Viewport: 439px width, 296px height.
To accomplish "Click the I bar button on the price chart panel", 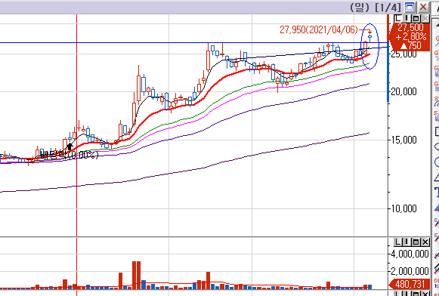I will pos(407,18).
